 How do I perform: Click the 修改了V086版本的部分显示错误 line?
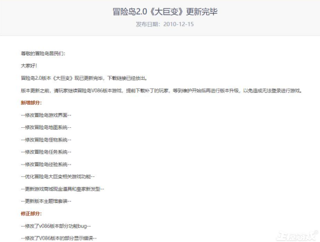pos(59,238)
